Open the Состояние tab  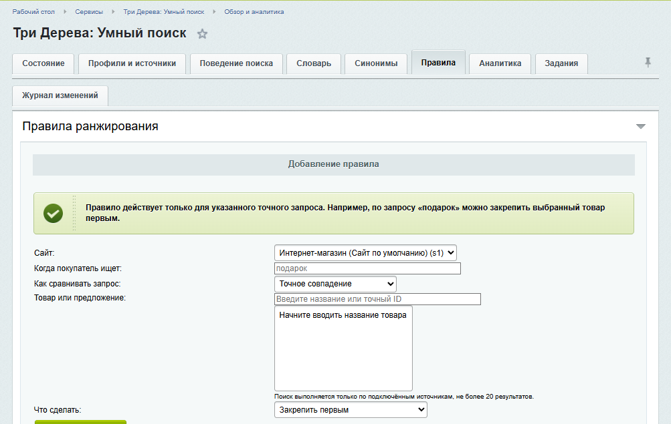pos(43,63)
